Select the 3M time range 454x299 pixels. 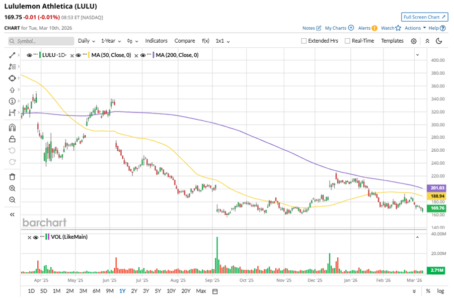coord(83,291)
